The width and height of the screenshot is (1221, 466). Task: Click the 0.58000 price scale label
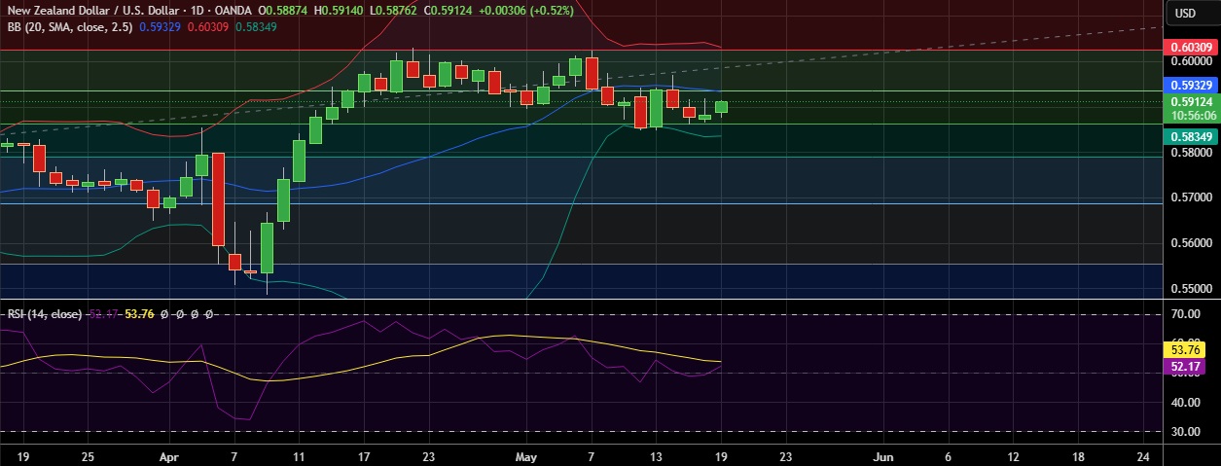1192,153
